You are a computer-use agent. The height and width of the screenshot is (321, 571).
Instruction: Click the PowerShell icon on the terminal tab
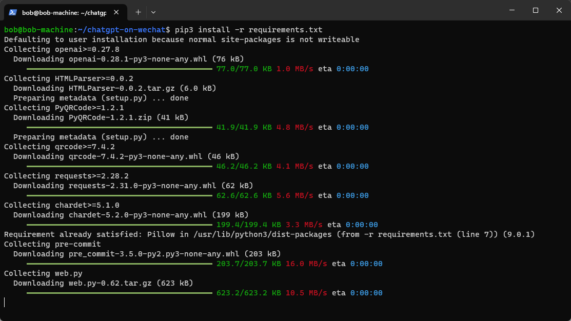pos(11,12)
